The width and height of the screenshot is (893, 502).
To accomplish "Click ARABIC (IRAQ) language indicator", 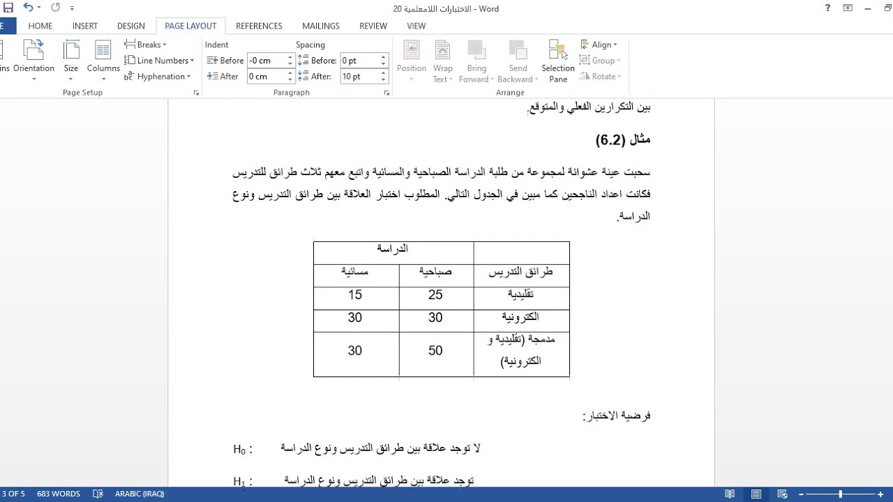I will [140, 494].
